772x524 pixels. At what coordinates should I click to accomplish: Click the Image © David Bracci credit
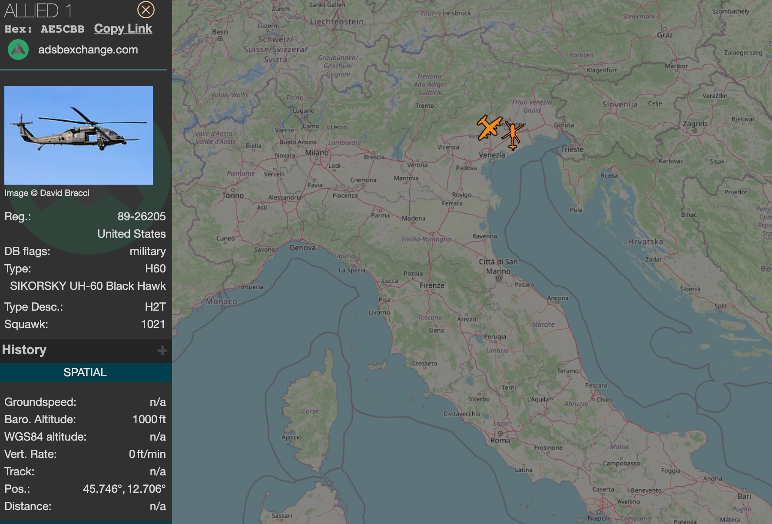pos(47,193)
